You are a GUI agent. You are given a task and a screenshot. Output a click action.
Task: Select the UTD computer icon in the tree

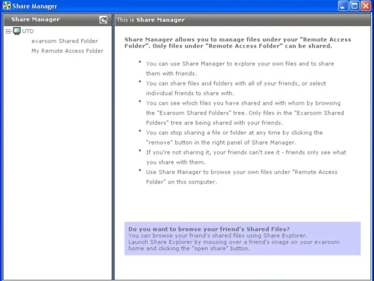pos(17,31)
